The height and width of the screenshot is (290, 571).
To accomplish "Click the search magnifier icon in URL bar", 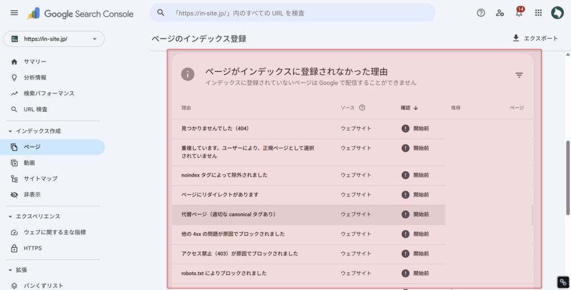I will pos(161,13).
